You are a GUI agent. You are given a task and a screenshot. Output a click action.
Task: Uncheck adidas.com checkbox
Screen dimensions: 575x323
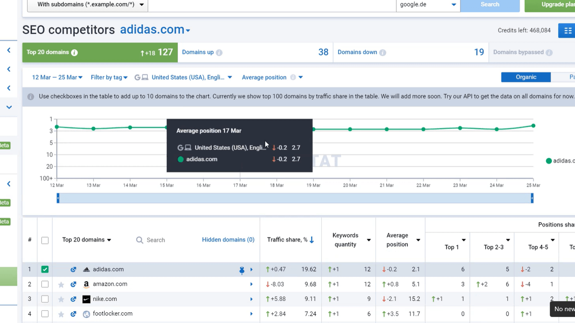pos(45,269)
